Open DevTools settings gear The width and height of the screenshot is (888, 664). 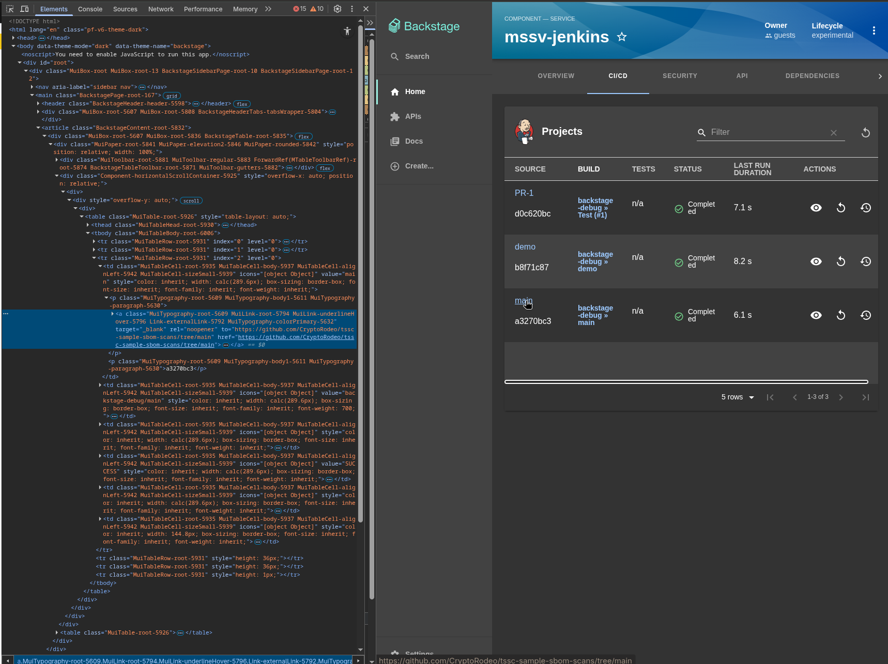338,9
